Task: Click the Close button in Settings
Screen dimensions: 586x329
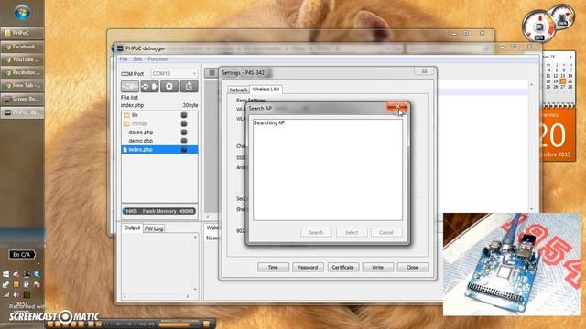Action: point(413,268)
